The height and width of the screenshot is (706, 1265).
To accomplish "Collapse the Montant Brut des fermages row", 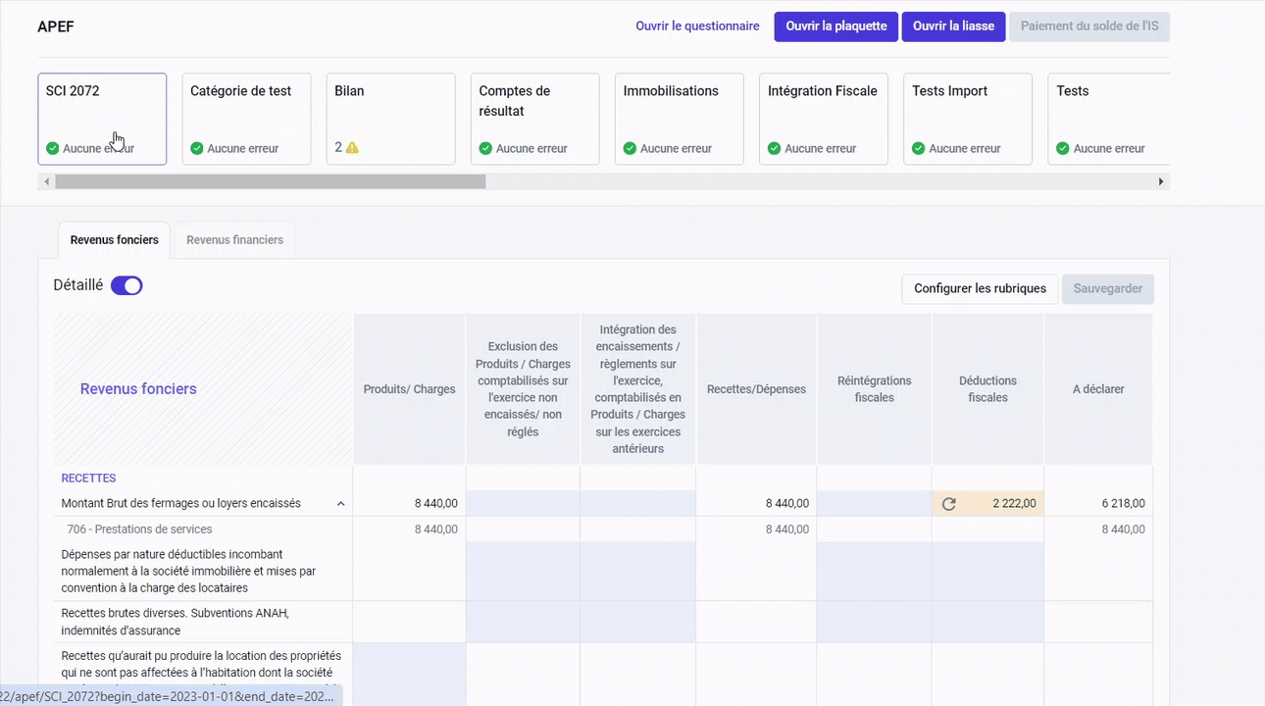I will 340,504.
